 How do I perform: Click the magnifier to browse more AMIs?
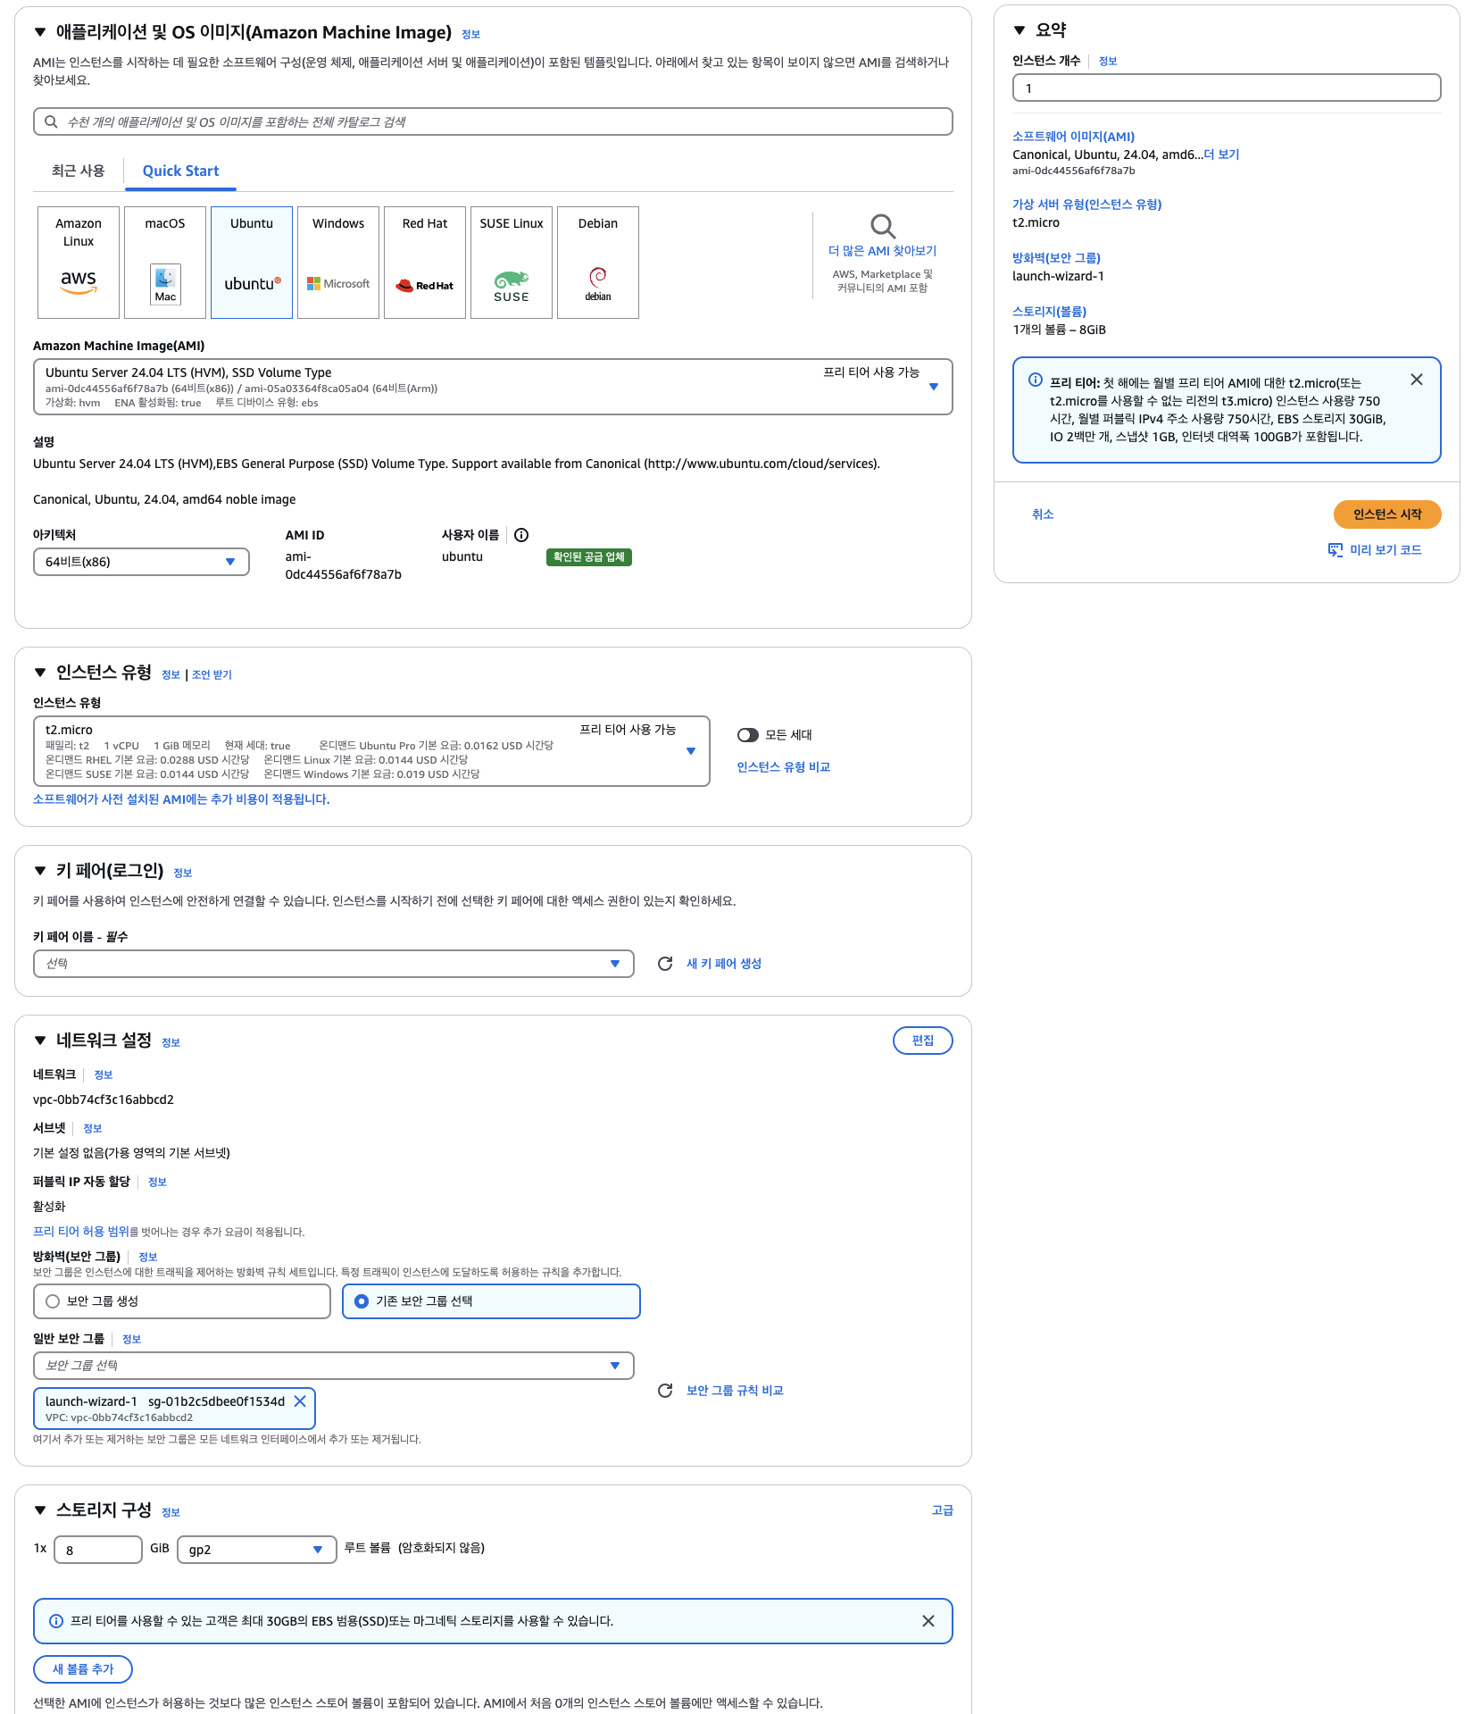click(883, 226)
